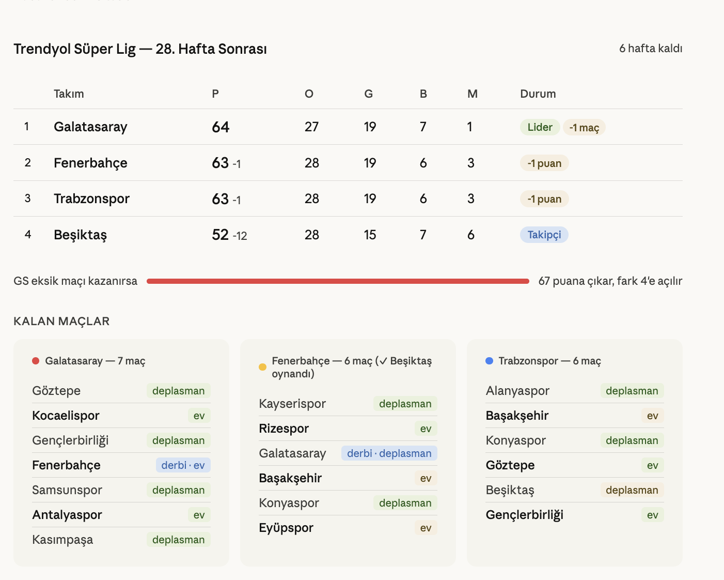The width and height of the screenshot is (724, 580).
Task: Select Alanyaspor in Trabzonspor's remaining matches
Action: coord(517,391)
